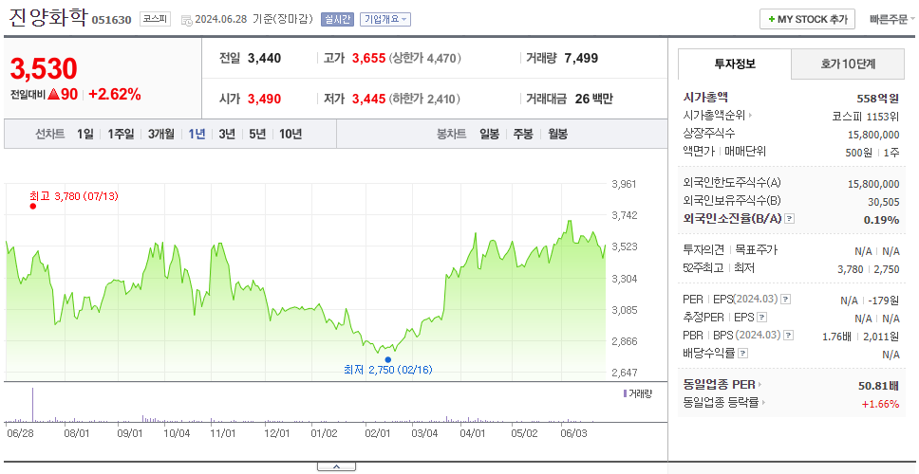The width and height of the screenshot is (919, 474).
Task: Click the 02/01 date label on chart axis
Action: (378, 433)
